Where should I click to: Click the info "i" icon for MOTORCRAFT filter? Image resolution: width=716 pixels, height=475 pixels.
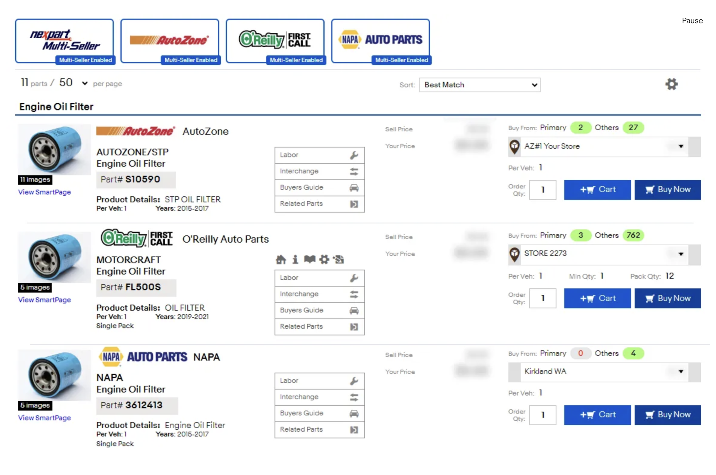(x=295, y=259)
